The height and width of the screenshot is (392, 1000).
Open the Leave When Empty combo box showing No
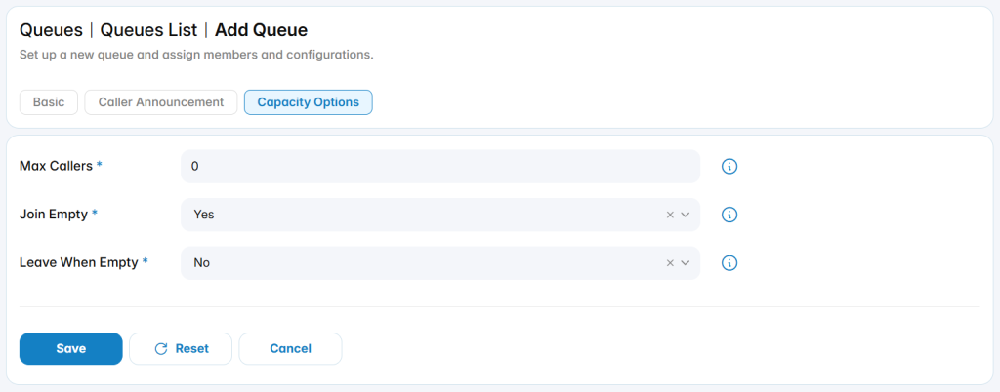click(x=440, y=263)
